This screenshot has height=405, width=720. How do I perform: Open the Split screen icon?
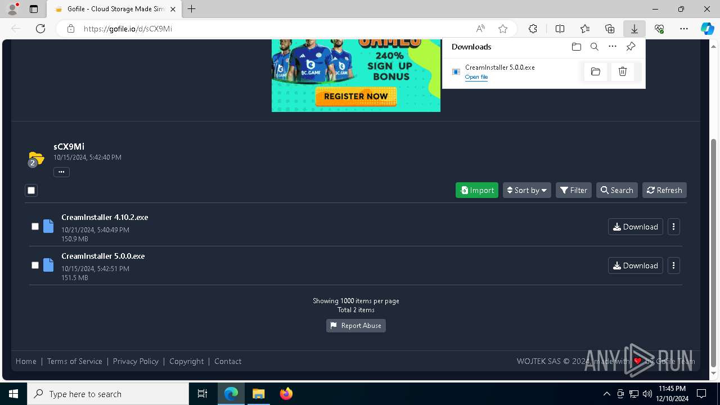[x=560, y=29]
